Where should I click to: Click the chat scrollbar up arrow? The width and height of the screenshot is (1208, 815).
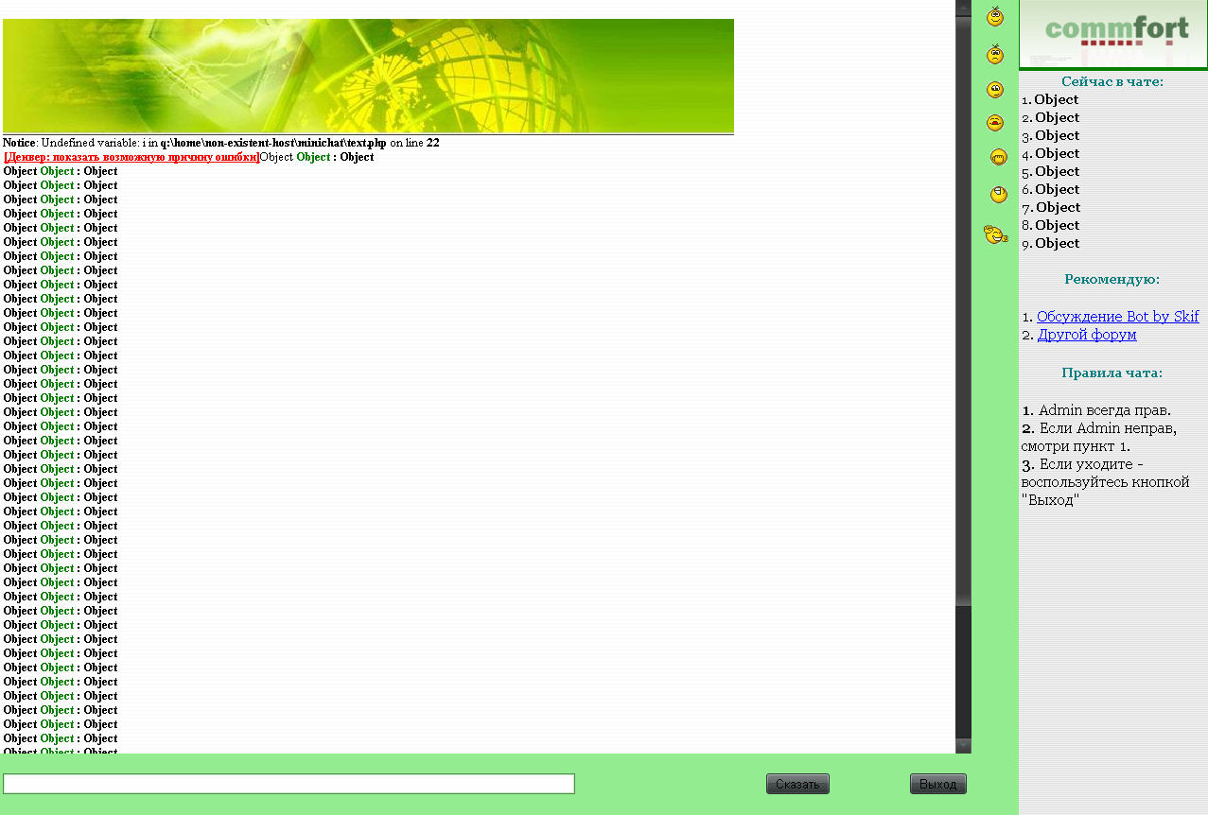pyautogui.click(x=963, y=9)
